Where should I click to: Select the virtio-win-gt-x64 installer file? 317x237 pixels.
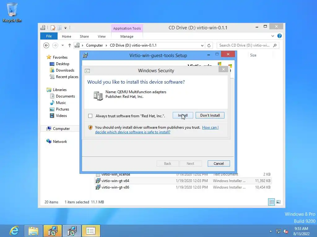pos(183,181)
